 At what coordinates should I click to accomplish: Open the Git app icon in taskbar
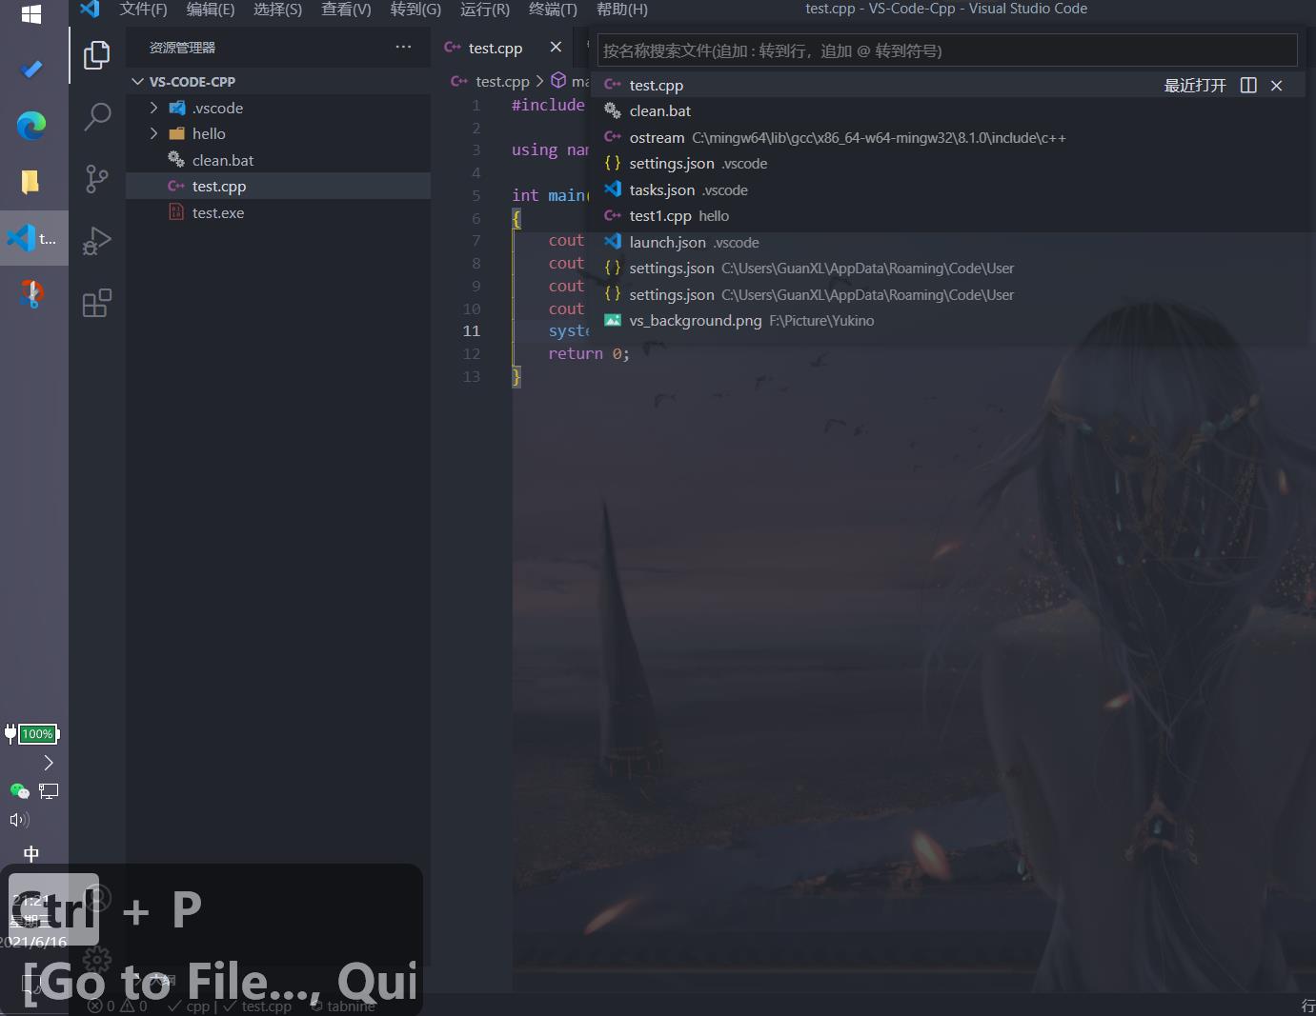click(x=31, y=293)
